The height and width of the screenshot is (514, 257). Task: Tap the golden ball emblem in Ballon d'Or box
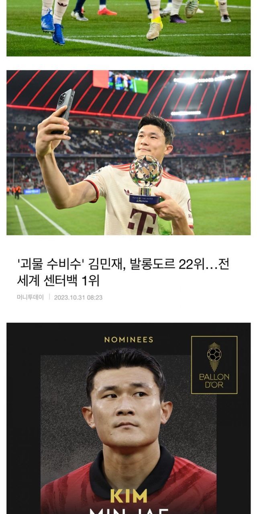tap(214, 355)
